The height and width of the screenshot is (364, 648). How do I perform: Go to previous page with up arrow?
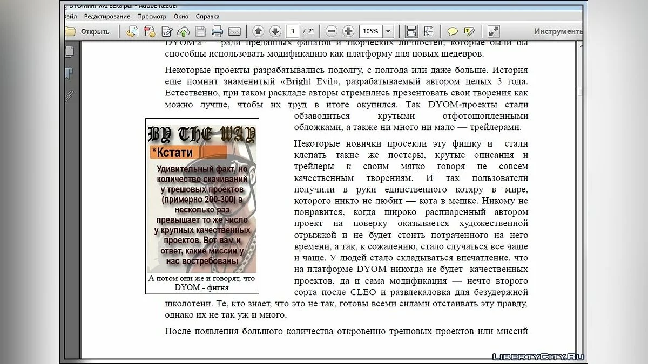coord(258,31)
